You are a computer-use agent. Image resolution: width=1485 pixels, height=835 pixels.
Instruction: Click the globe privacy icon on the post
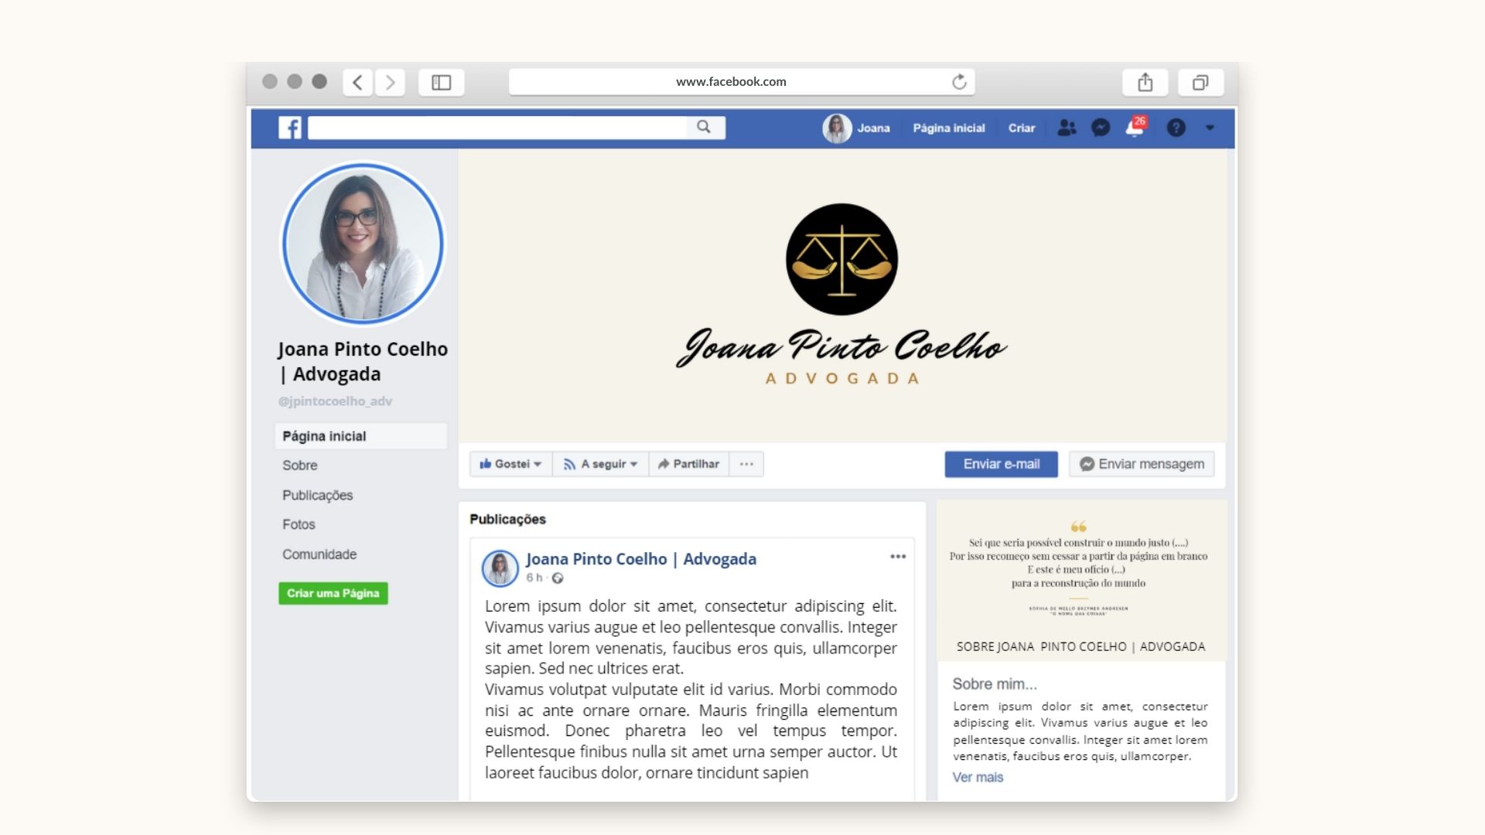(x=557, y=578)
